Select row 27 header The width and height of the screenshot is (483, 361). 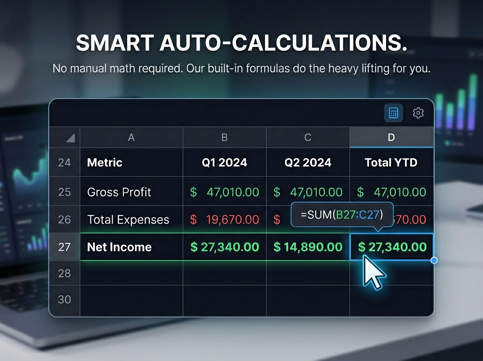click(64, 247)
